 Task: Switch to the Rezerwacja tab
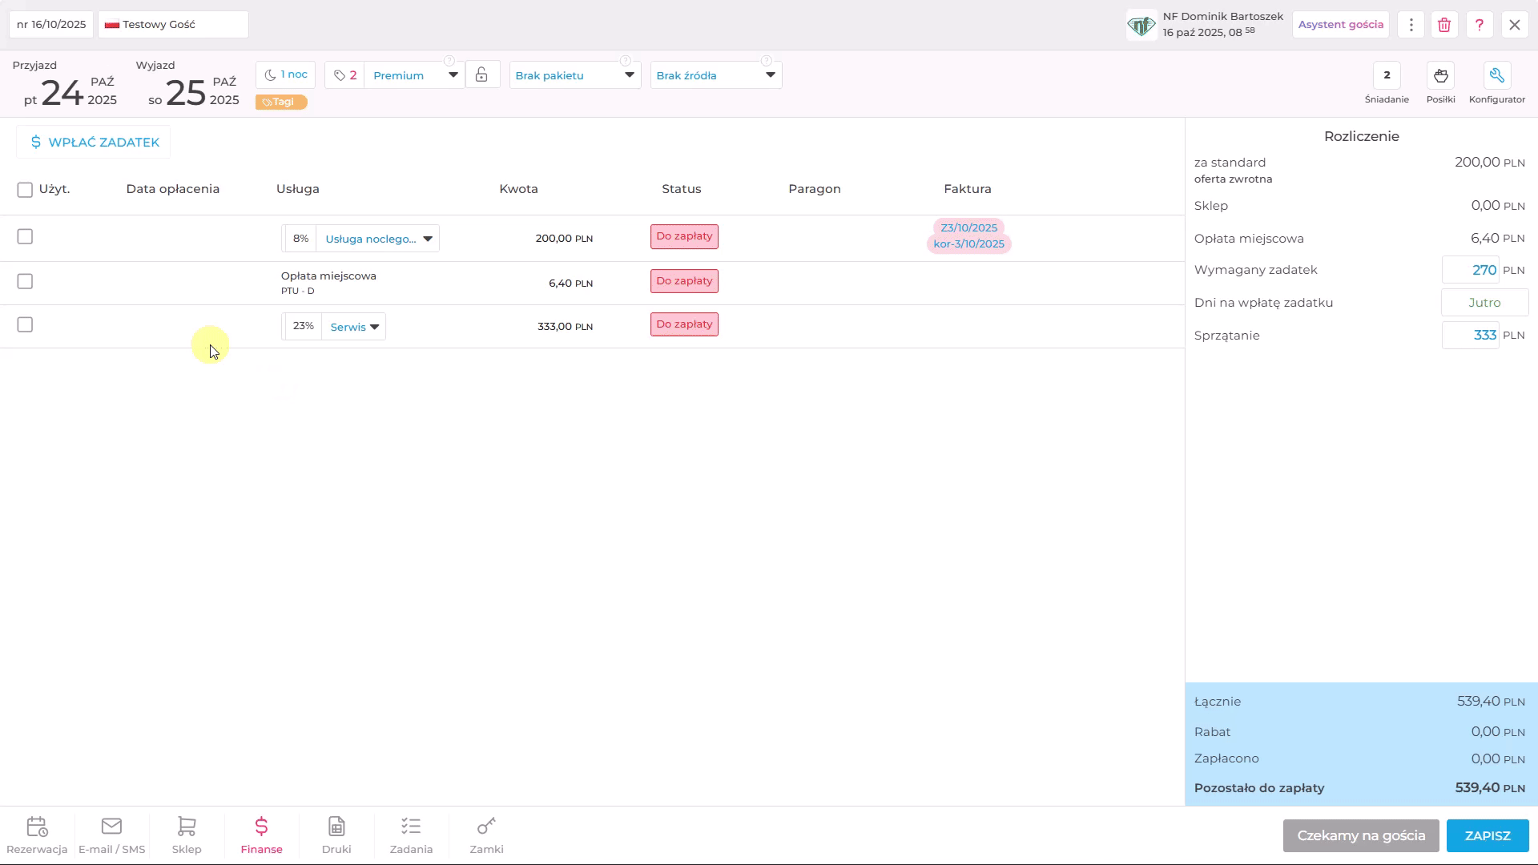[x=37, y=835]
